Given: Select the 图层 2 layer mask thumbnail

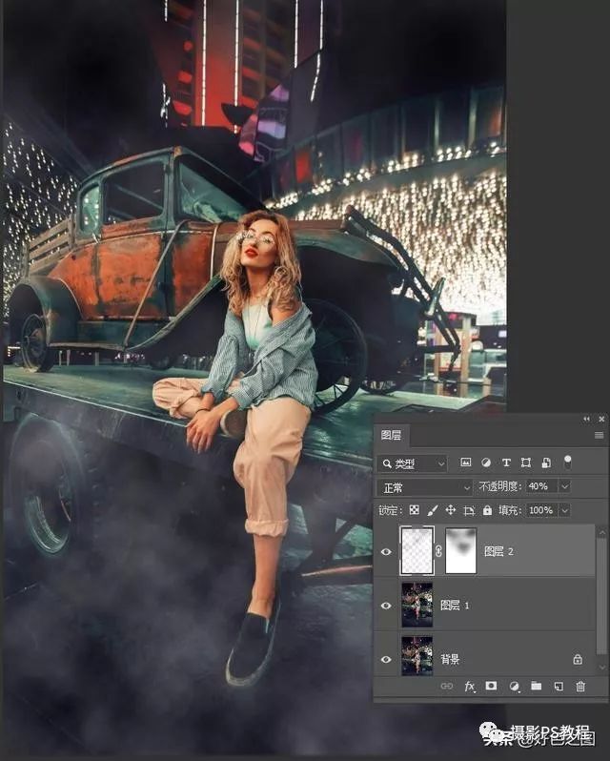Looking at the screenshot, I should pos(459,550).
